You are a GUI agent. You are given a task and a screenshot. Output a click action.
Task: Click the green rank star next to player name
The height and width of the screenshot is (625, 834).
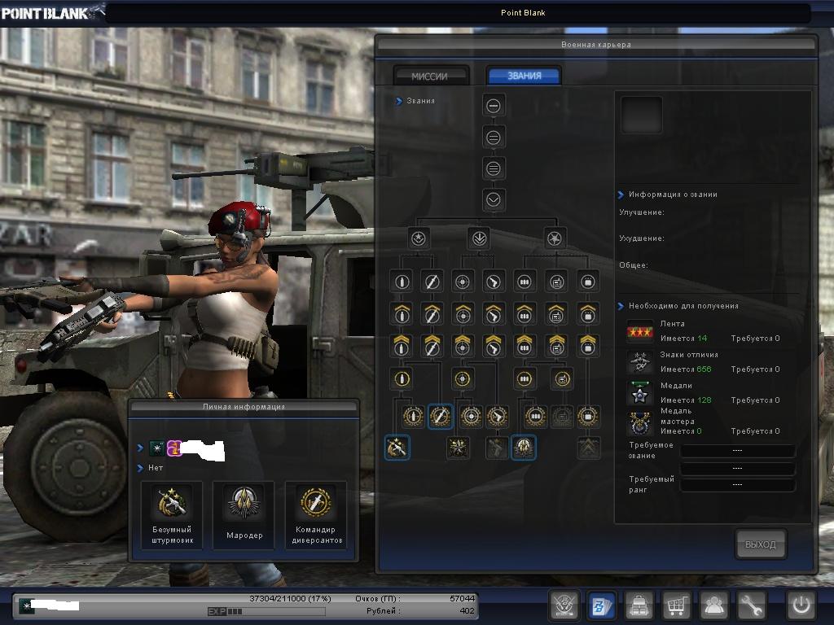[x=157, y=448]
